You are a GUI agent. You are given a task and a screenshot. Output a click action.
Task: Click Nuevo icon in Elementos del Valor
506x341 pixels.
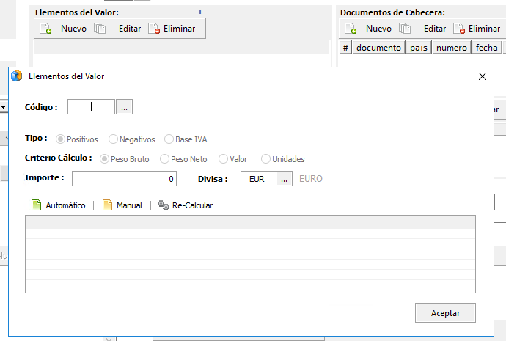45,29
